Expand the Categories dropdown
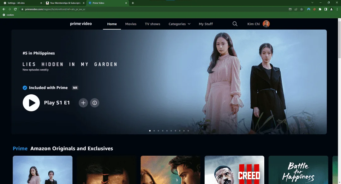 click(x=179, y=24)
